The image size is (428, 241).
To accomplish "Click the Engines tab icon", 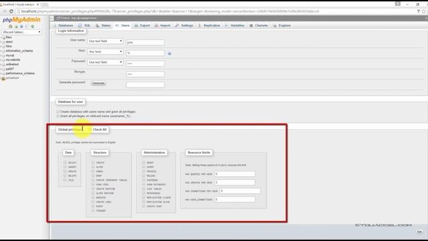I will (275, 25).
